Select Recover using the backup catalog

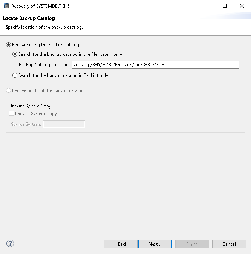click(x=9, y=45)
